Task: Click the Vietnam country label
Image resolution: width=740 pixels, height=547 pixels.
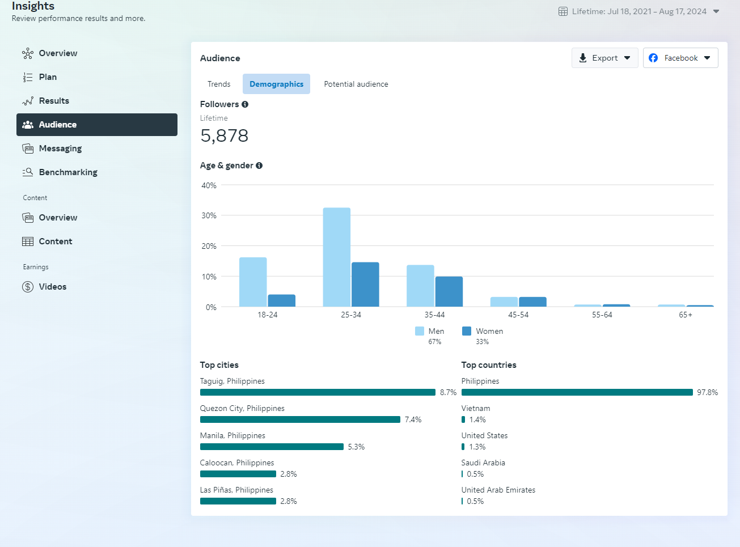Action: click(476, 408)
